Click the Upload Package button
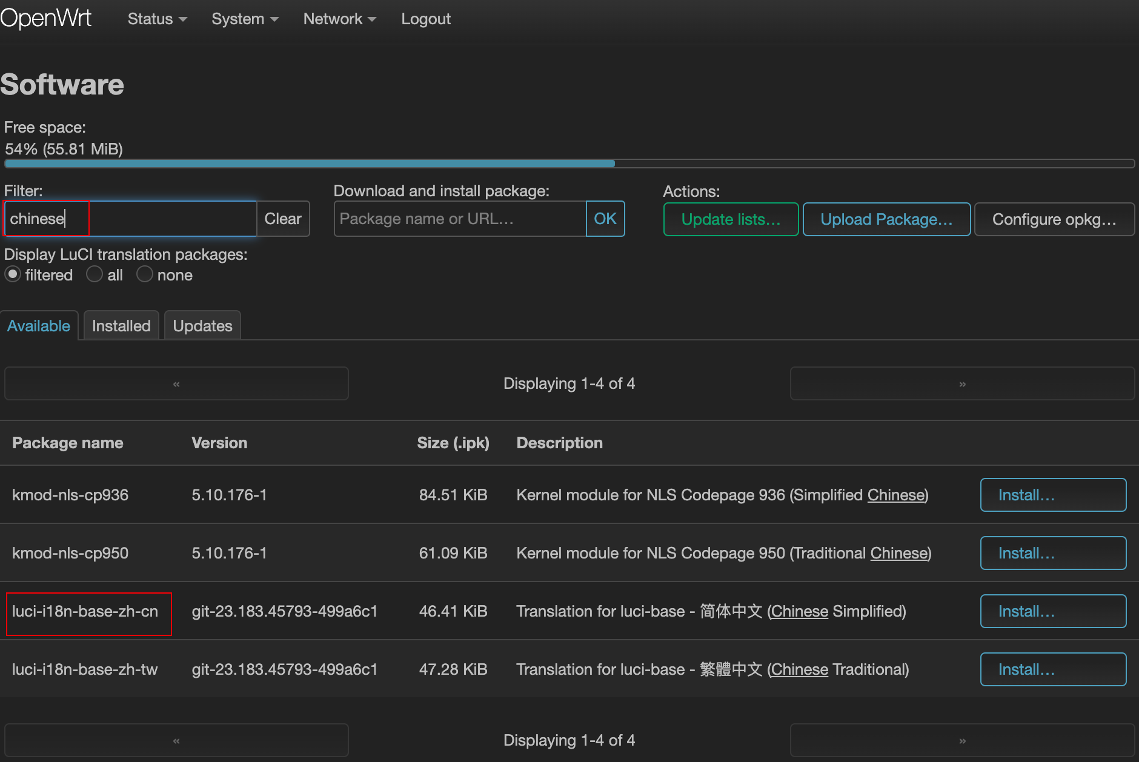Screen dimensions: 1139x762 886,219
